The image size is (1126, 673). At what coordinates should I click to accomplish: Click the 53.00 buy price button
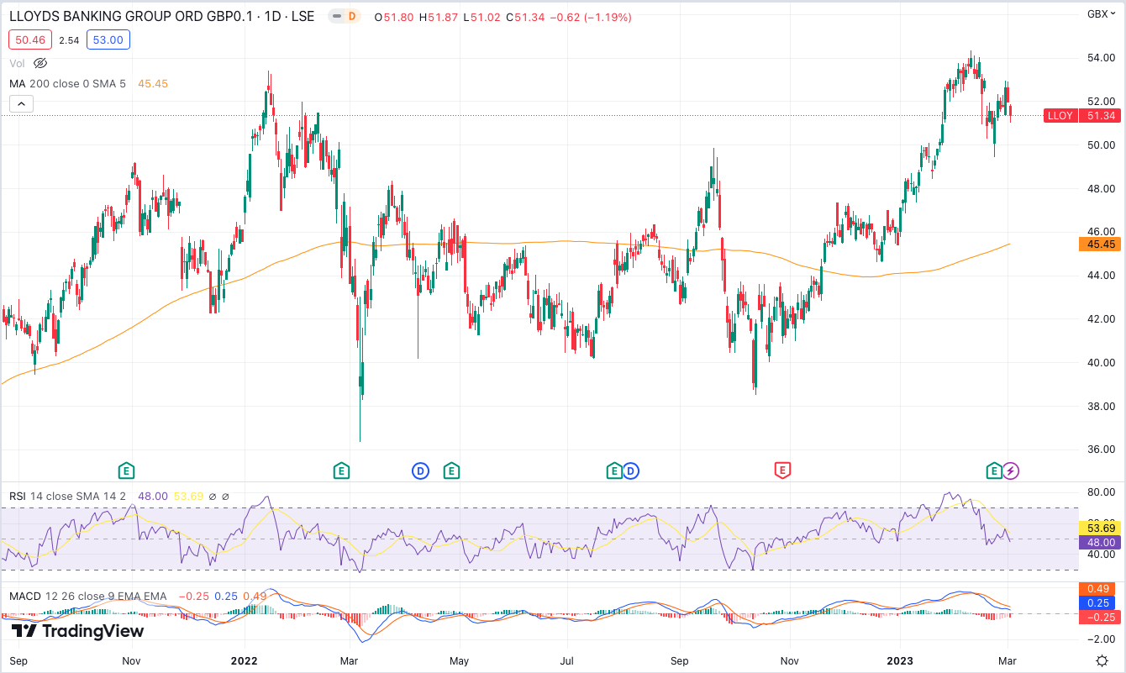108,39
